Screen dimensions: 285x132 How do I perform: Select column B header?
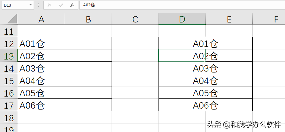[88, 19]
